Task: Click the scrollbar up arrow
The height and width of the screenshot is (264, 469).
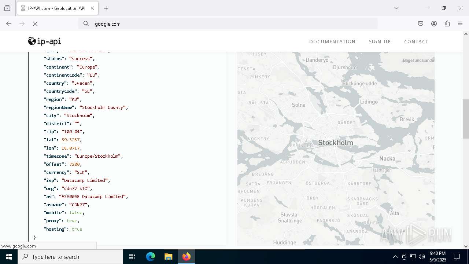Action: 466,34
